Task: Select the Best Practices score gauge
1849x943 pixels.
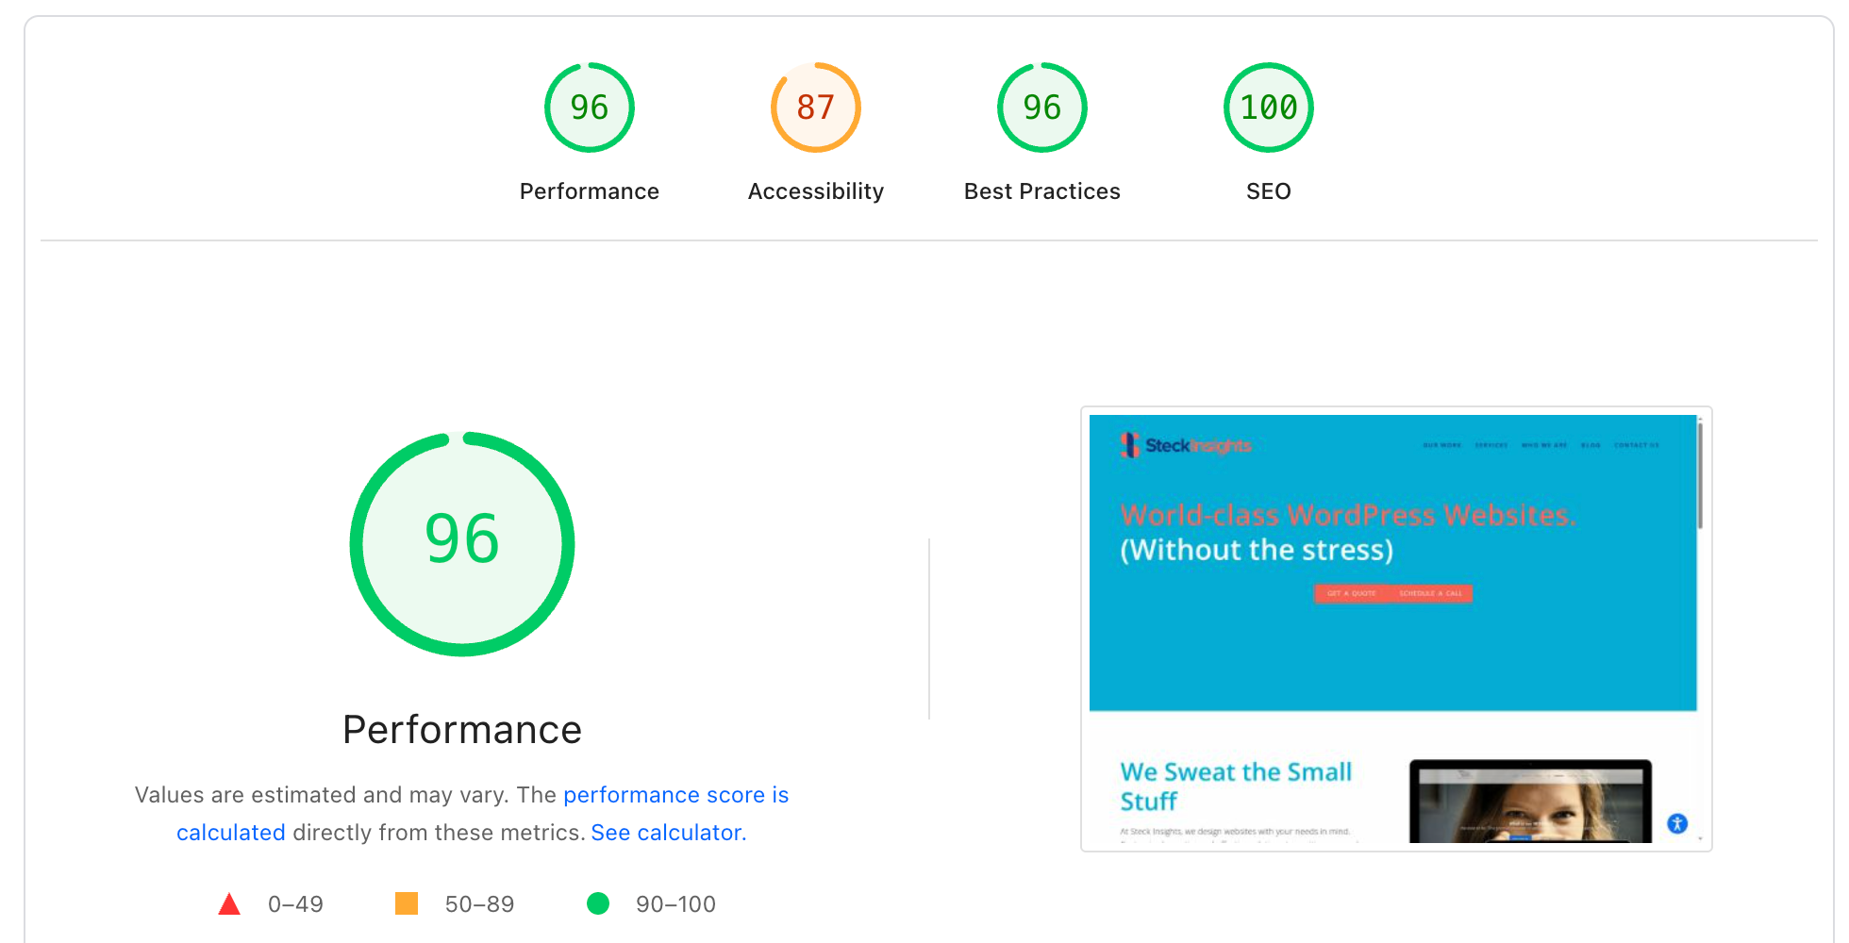Action: (x=1041, y=108)
